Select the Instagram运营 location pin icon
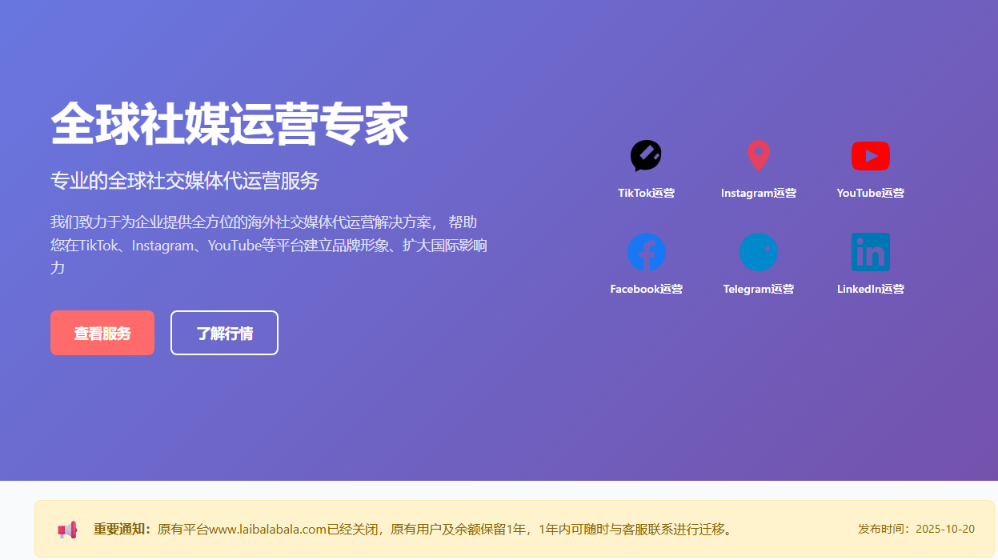This screenshot has width=998, height=560. 758,156
